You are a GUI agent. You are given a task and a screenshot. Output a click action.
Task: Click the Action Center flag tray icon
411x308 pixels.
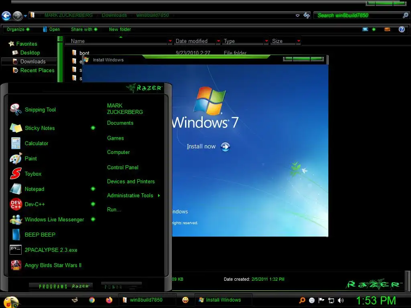321,300
